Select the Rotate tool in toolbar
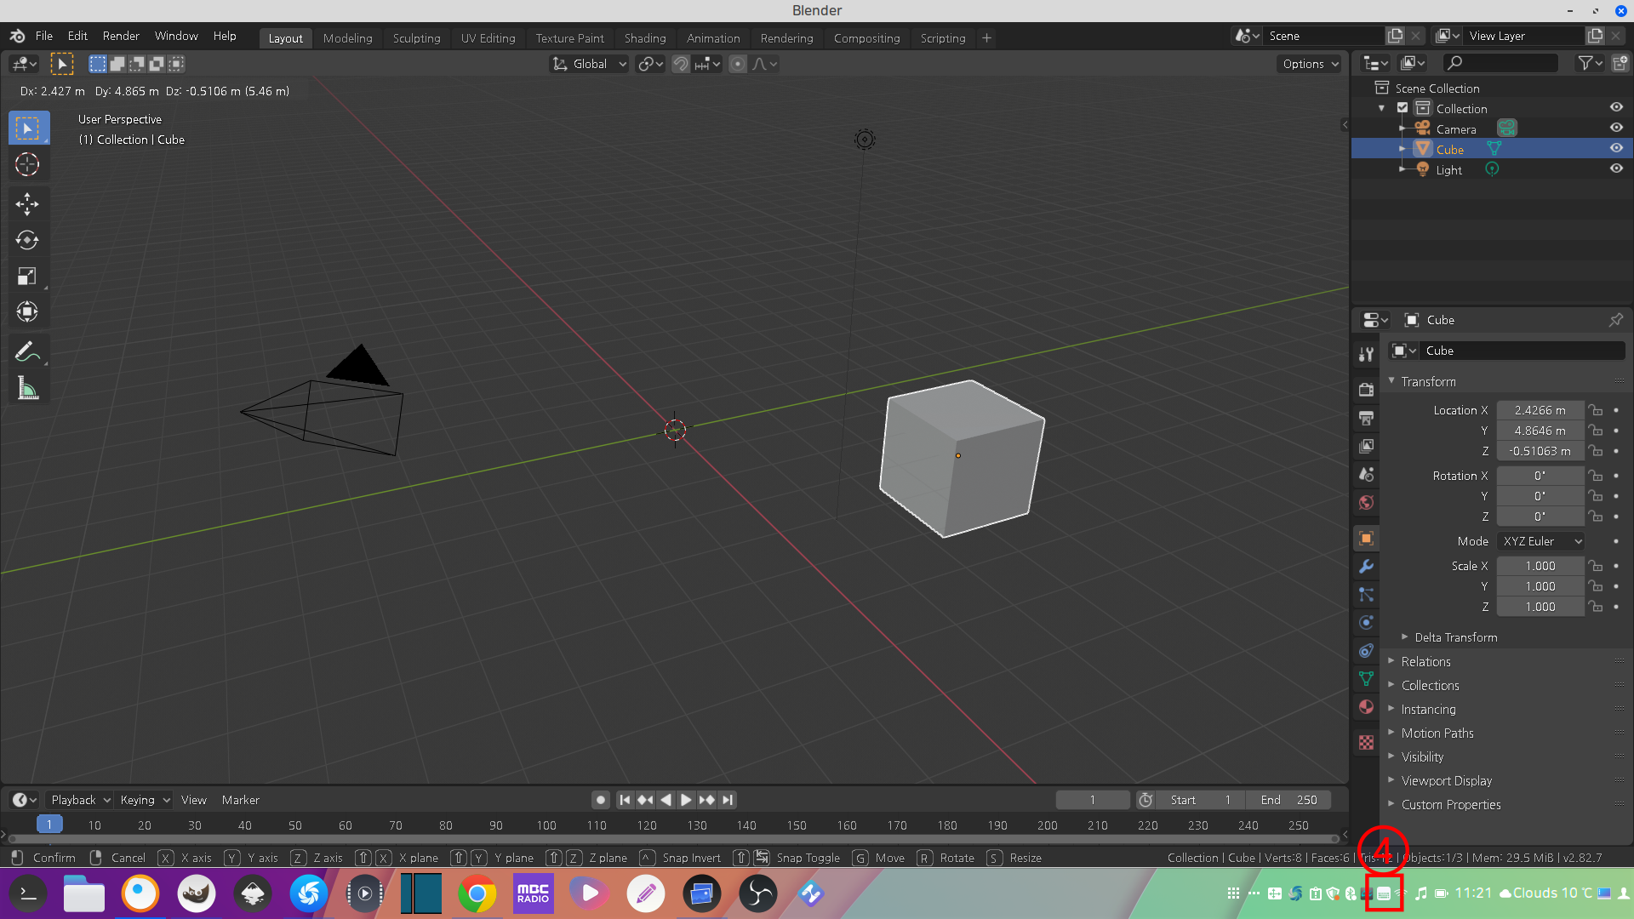1634x919 pixels. pyautogui.click(x=27, y=240)
